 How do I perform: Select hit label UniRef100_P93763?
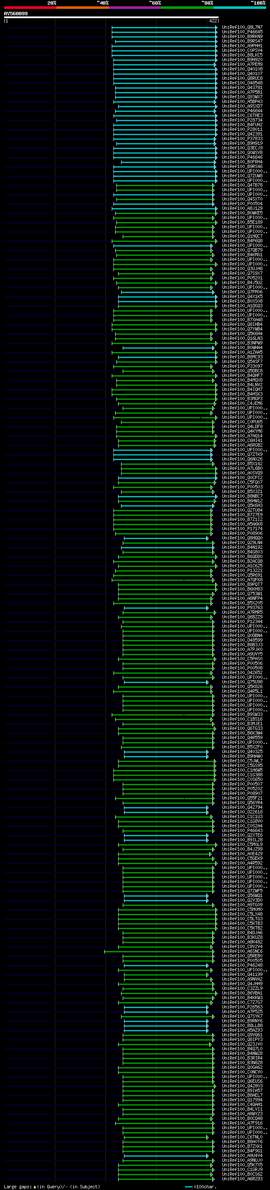tap(242, 607)
